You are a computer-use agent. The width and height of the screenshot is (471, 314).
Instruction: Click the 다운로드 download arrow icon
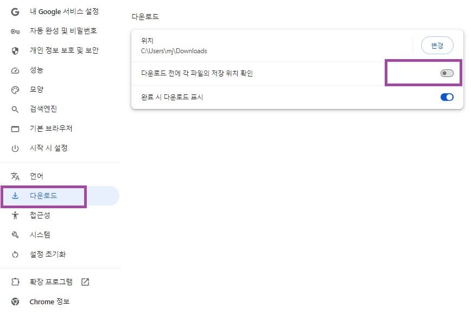coord(15,197)
